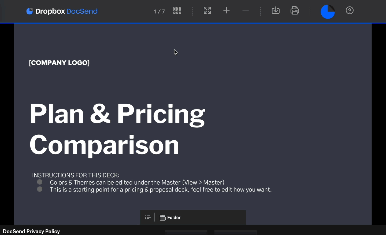386x235 pixels.
Task: Click the INSTRUCTIONS FOR THIS DECK heading
Action: (x=76, y=175)
